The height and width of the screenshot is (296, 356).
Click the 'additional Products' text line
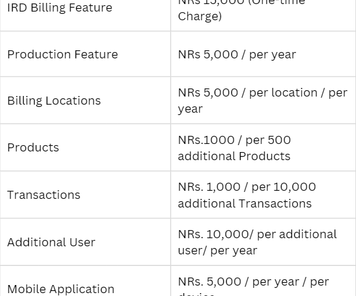pyautogui.click(x=234, y=156)
